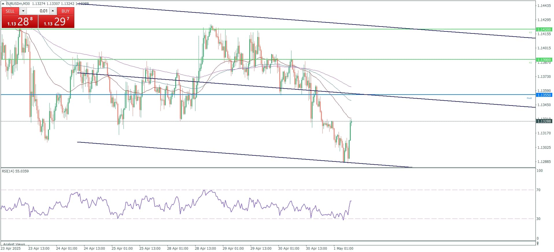554x252 pixels.
Task: Click the 1.14015 price scale label
Action: [x=544, y=48]
